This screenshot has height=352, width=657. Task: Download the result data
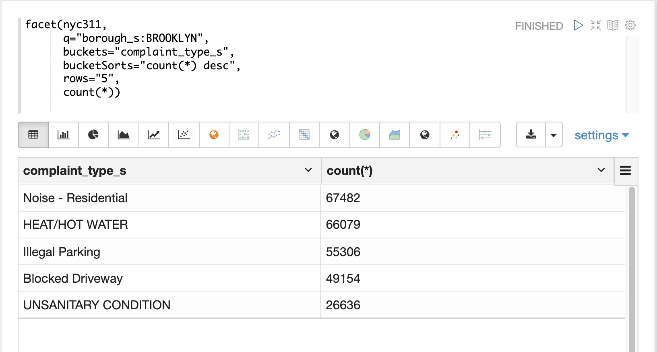(x=531, y=135)
